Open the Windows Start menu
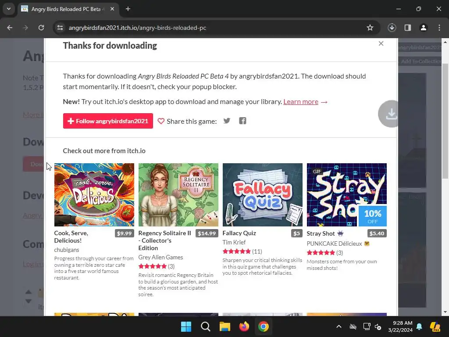 coord(186,326)
